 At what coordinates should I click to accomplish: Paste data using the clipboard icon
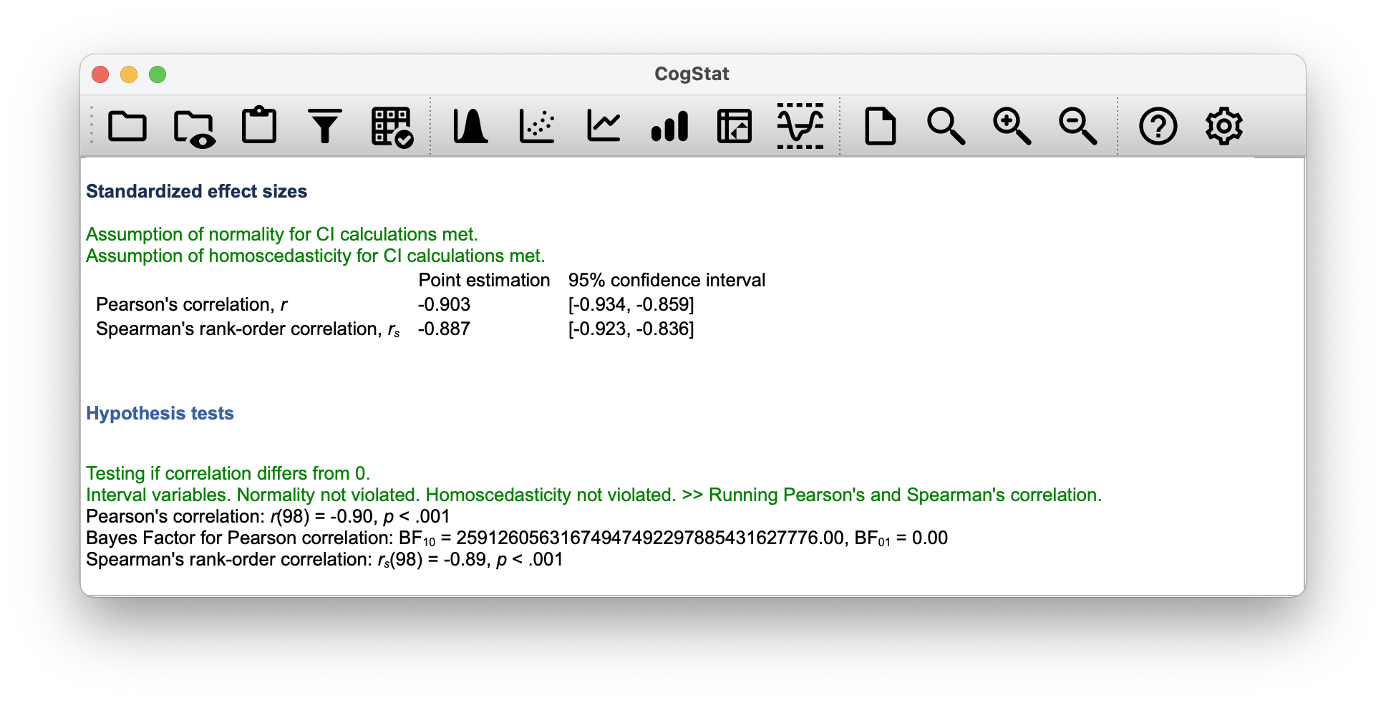click(x=259, y=127)
